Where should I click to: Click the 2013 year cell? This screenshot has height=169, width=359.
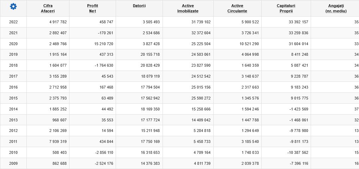coord(13,120)
